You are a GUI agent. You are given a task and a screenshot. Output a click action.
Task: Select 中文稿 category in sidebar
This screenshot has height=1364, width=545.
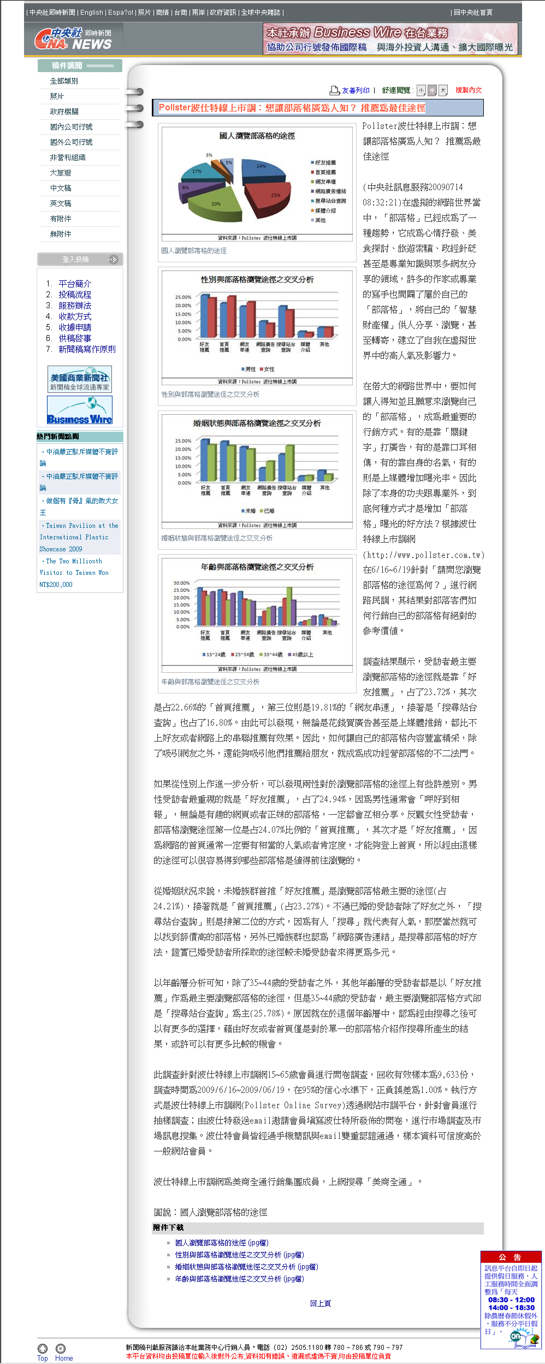61,188
